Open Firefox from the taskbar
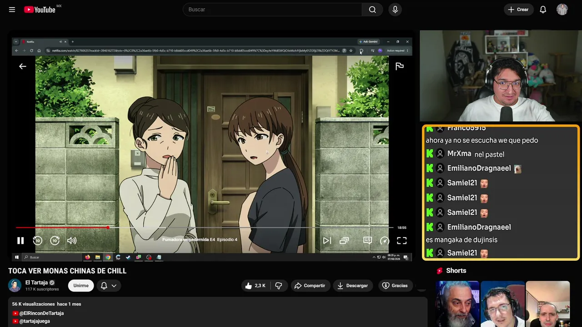The image size is (582, 327). tap(87, 257)
